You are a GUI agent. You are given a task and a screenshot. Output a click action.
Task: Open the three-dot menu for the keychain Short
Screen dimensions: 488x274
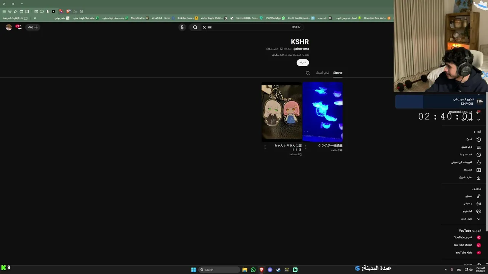pyautogui.click(x=265, y=147)
